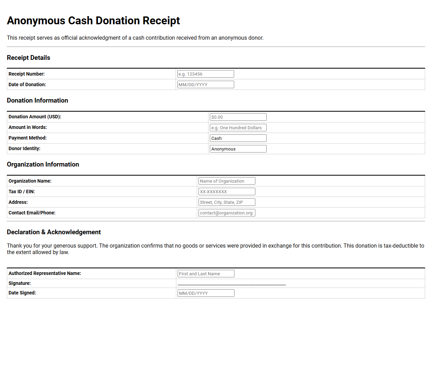Click the Amount in Words input
Screen dimensions: 432x383
tap(238, 128)
